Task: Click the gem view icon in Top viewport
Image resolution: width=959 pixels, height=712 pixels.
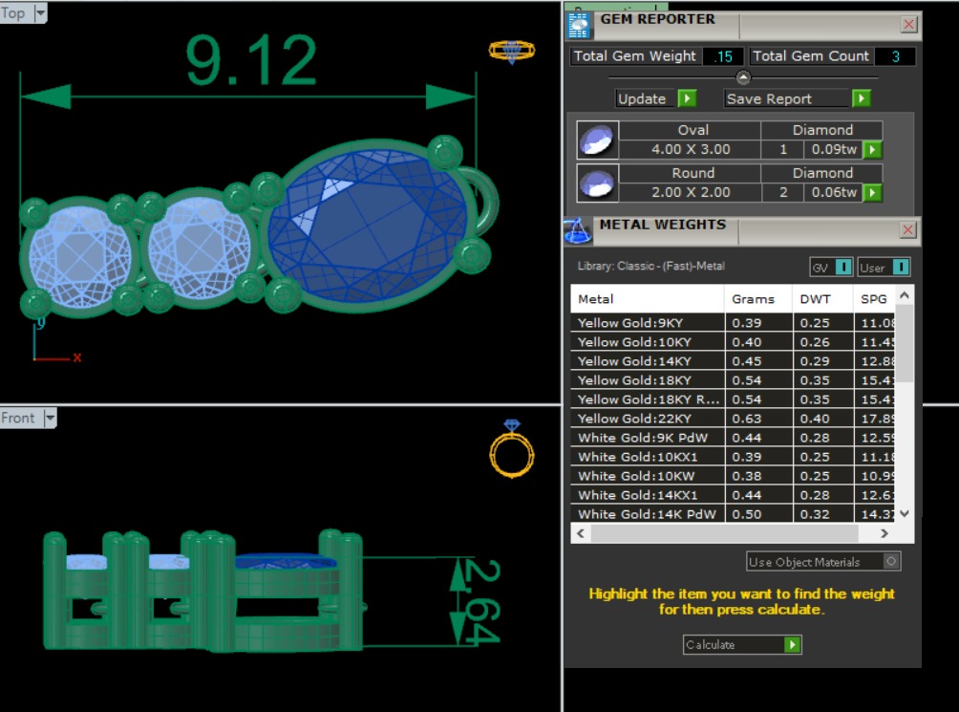Action: (512, 52)
